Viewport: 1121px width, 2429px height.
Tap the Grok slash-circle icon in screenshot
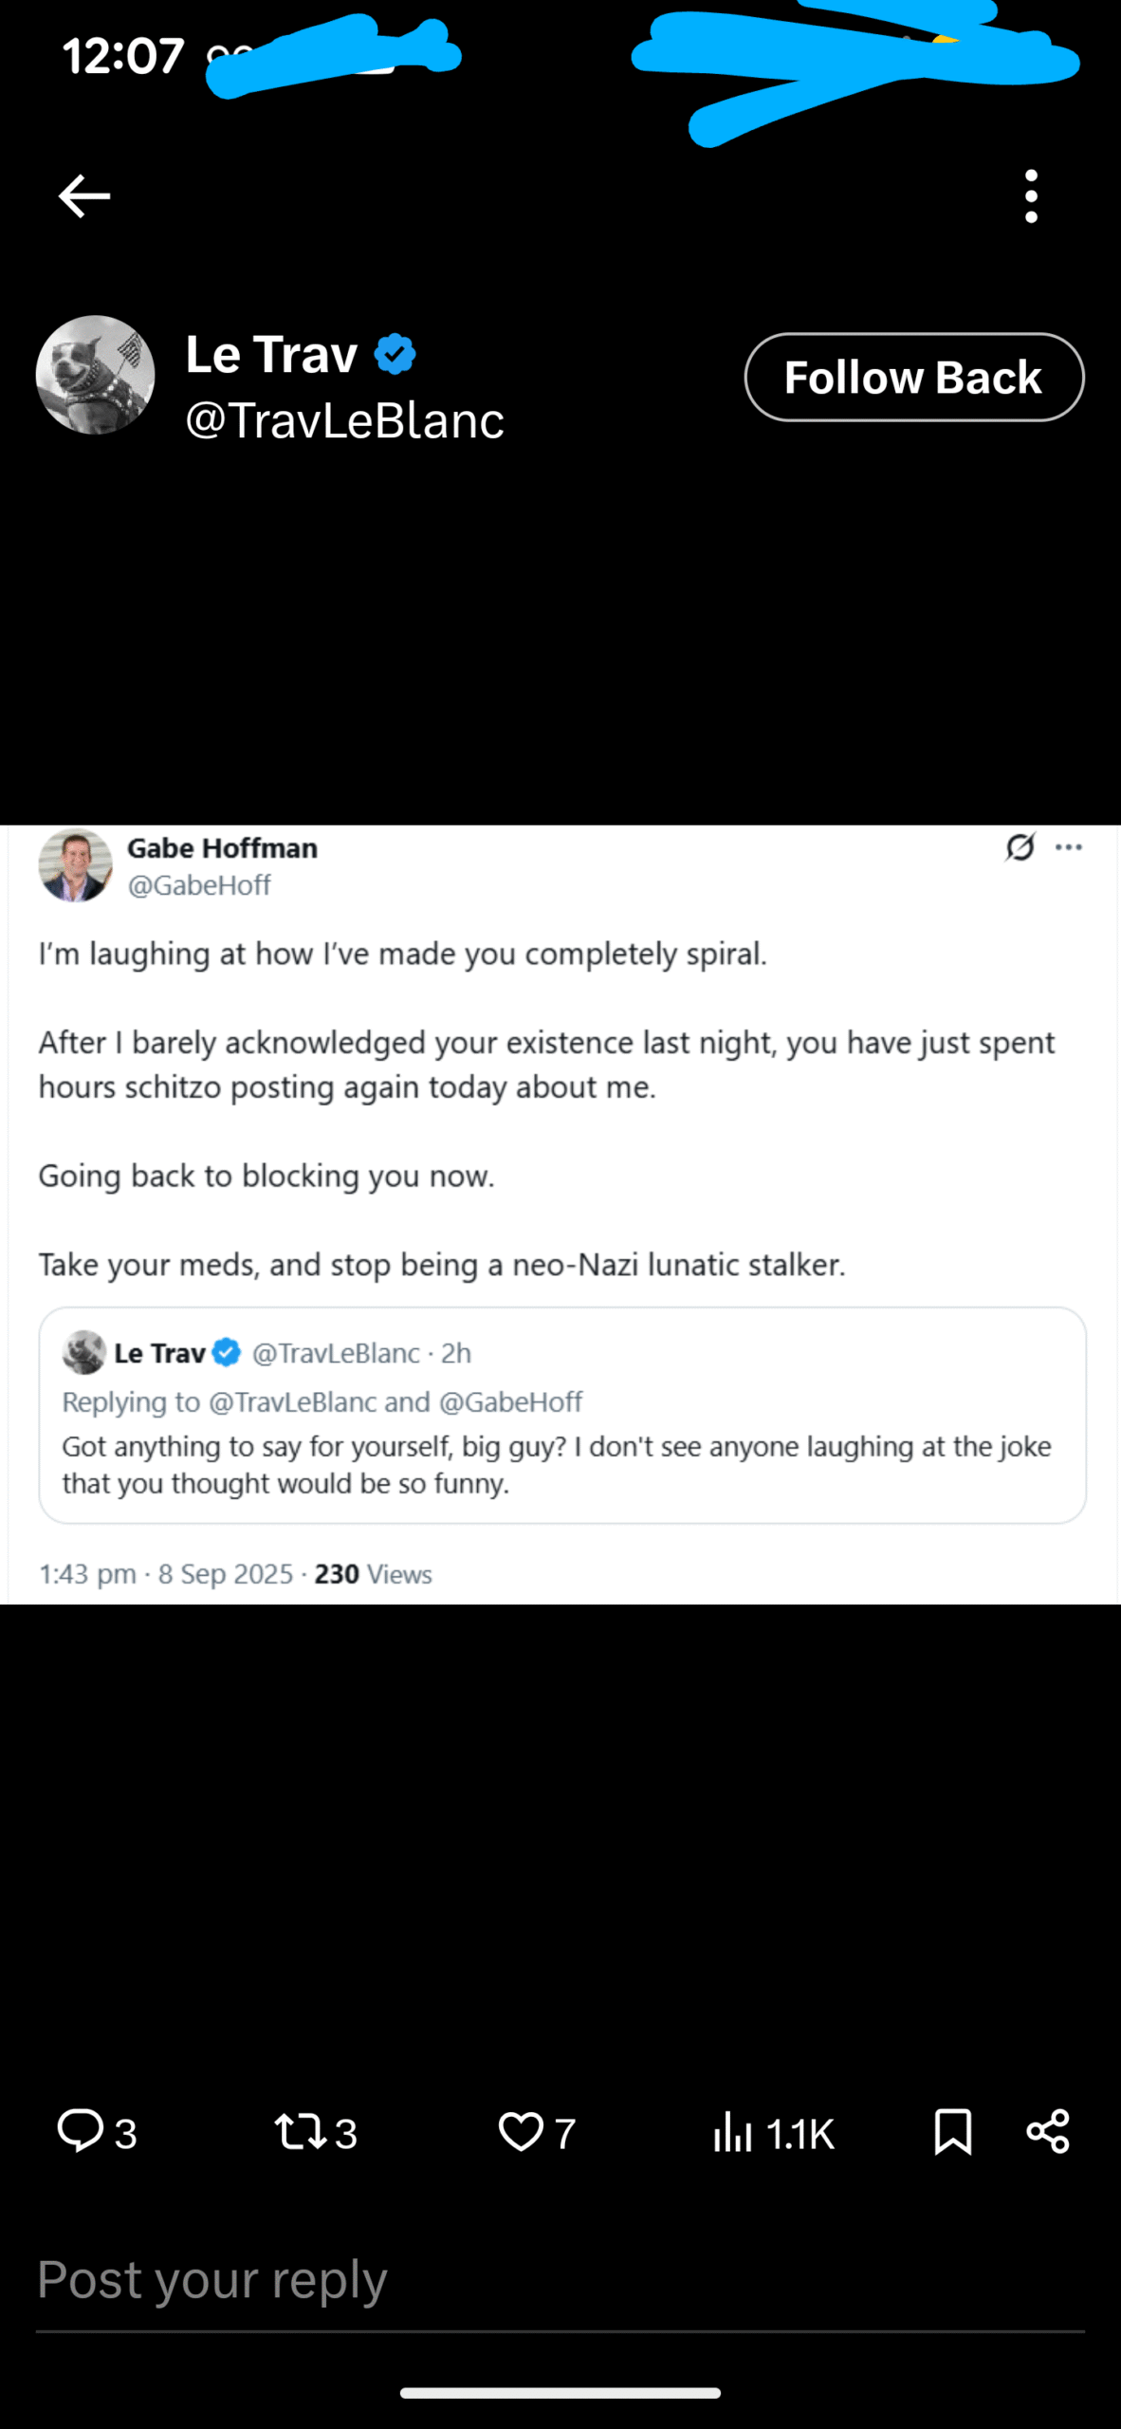1020,846
